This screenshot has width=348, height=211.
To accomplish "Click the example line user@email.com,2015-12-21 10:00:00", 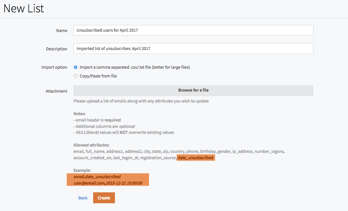I will [x=108, y=183].
